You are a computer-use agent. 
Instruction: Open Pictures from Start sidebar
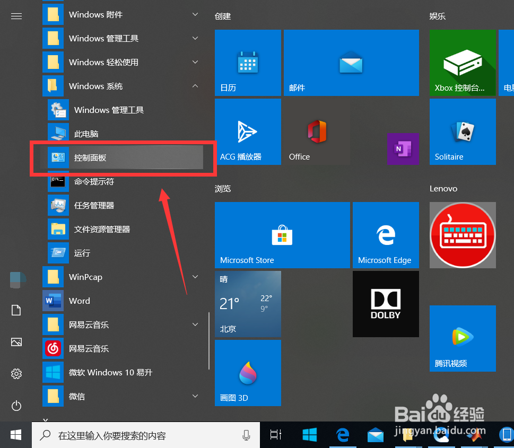(16, 342)
